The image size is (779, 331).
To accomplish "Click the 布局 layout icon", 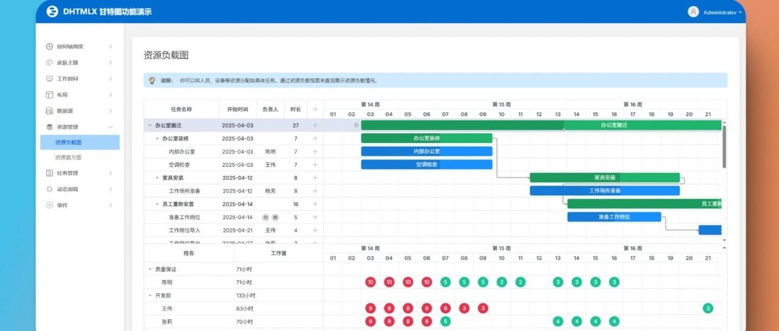I will point(49,95).
